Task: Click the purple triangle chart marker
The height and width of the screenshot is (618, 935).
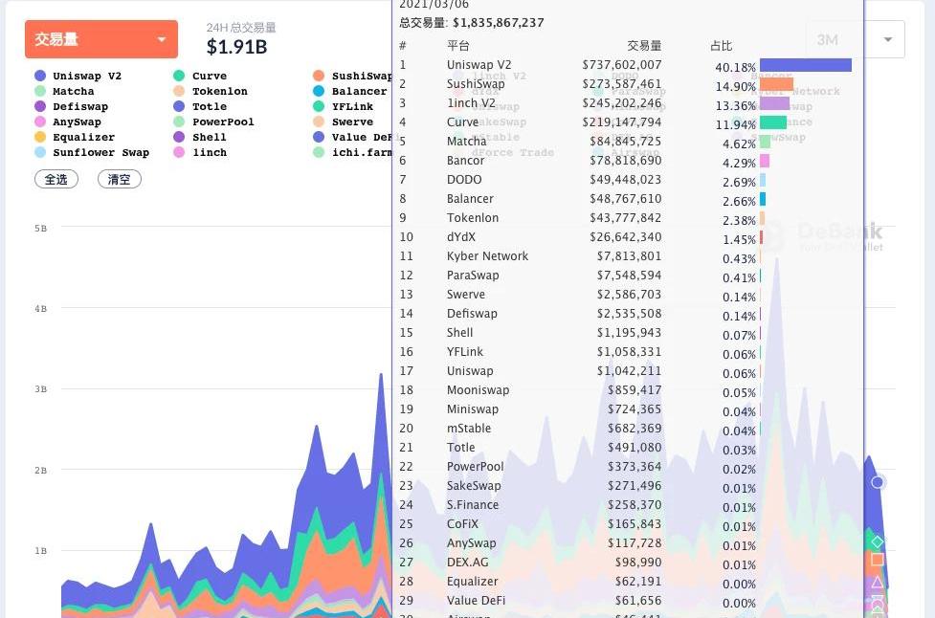Action: click(x=878, y=582)
